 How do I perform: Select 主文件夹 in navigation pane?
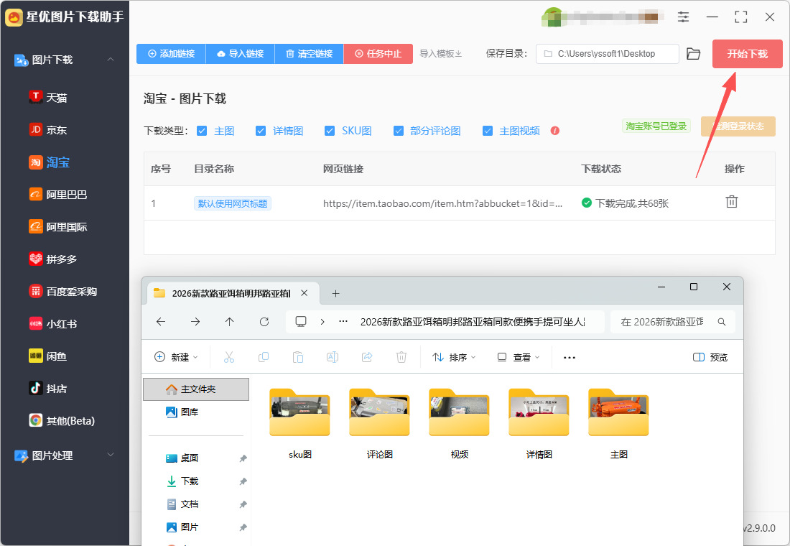tap(196, 389)
